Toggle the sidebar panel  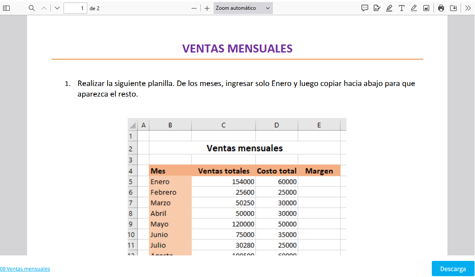(x=6, y=8)
